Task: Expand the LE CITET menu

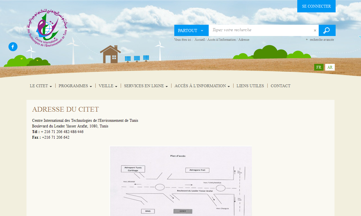Action: pyautogui.click(x=41, y=86)
